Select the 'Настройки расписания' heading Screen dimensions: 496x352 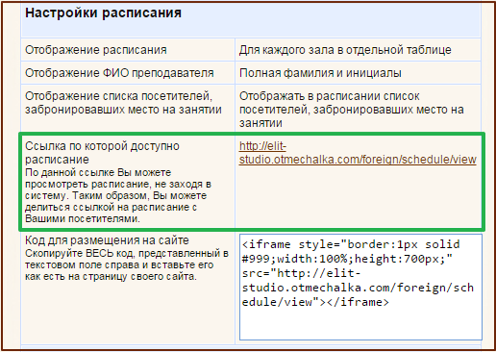[103, 13]
